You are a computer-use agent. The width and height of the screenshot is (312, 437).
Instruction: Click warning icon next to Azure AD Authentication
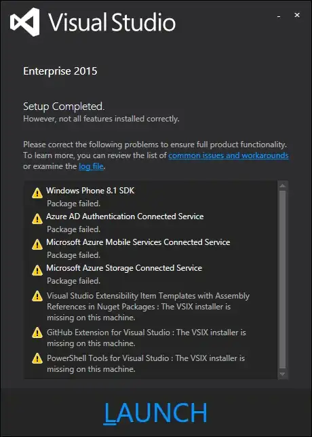pyautogui.click(x=37, y=218)
